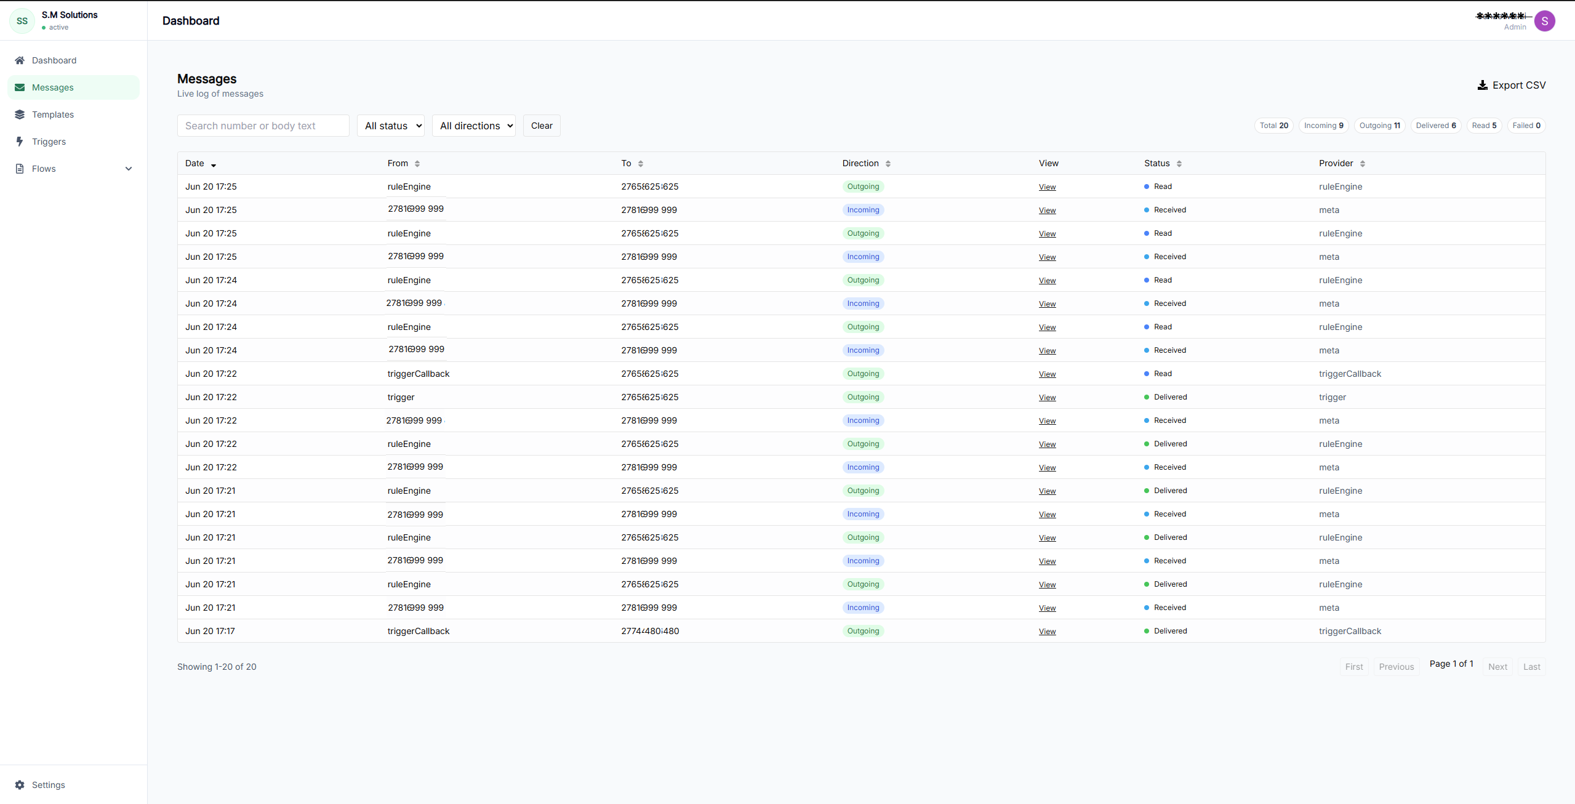Sort the Status column
This screenshot has height=804, width=1575.
pyautogui.click(x=1179, y=164)
